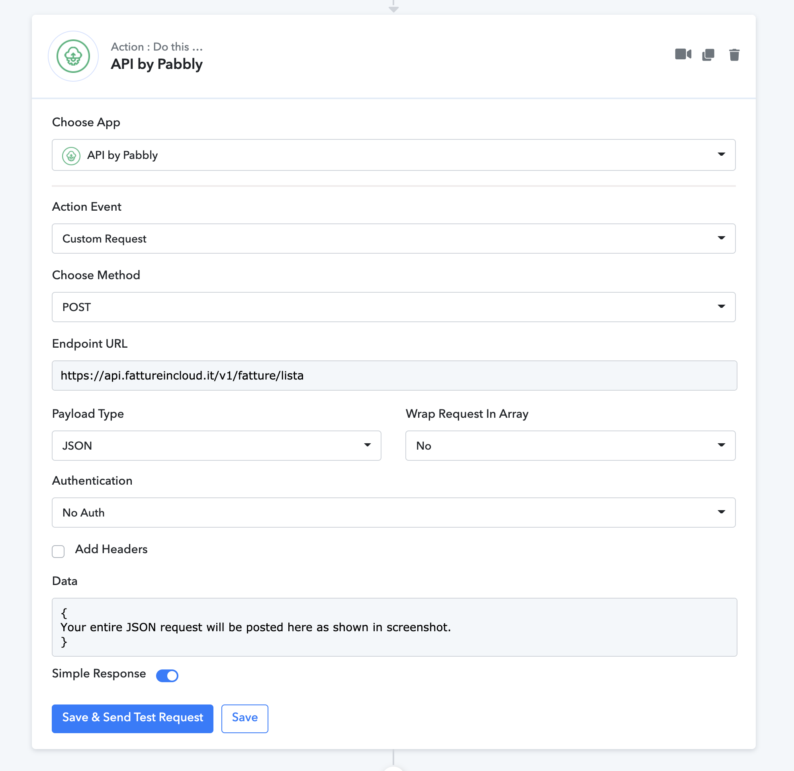Click Save & Send Test Request button
This screenshot has width=794, height=771.
(x=133, y=718)
